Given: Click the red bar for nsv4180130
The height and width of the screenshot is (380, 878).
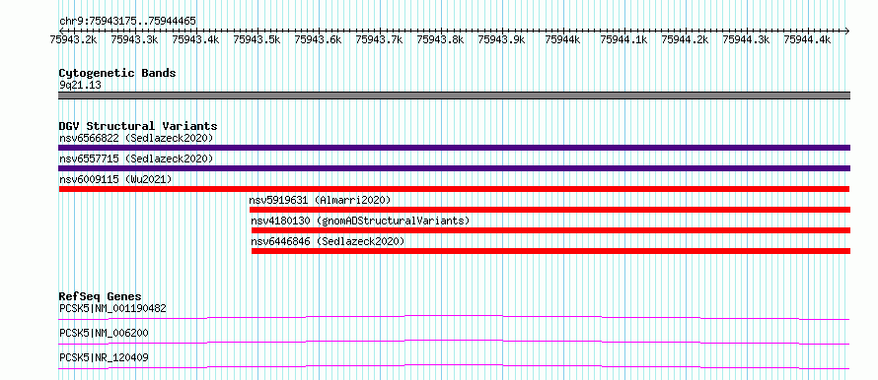Looking at the screenshot, I should click(x=551, y=230).
